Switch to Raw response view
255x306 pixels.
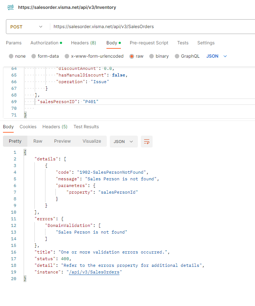click(x=37, y=141)
